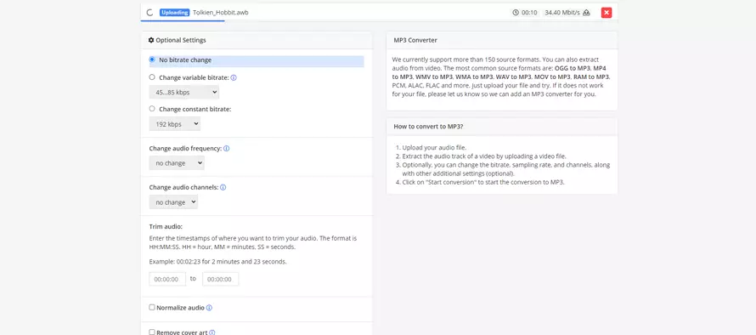
Task: Open the audio frequency no change dropdown
Action: point(177,163)
